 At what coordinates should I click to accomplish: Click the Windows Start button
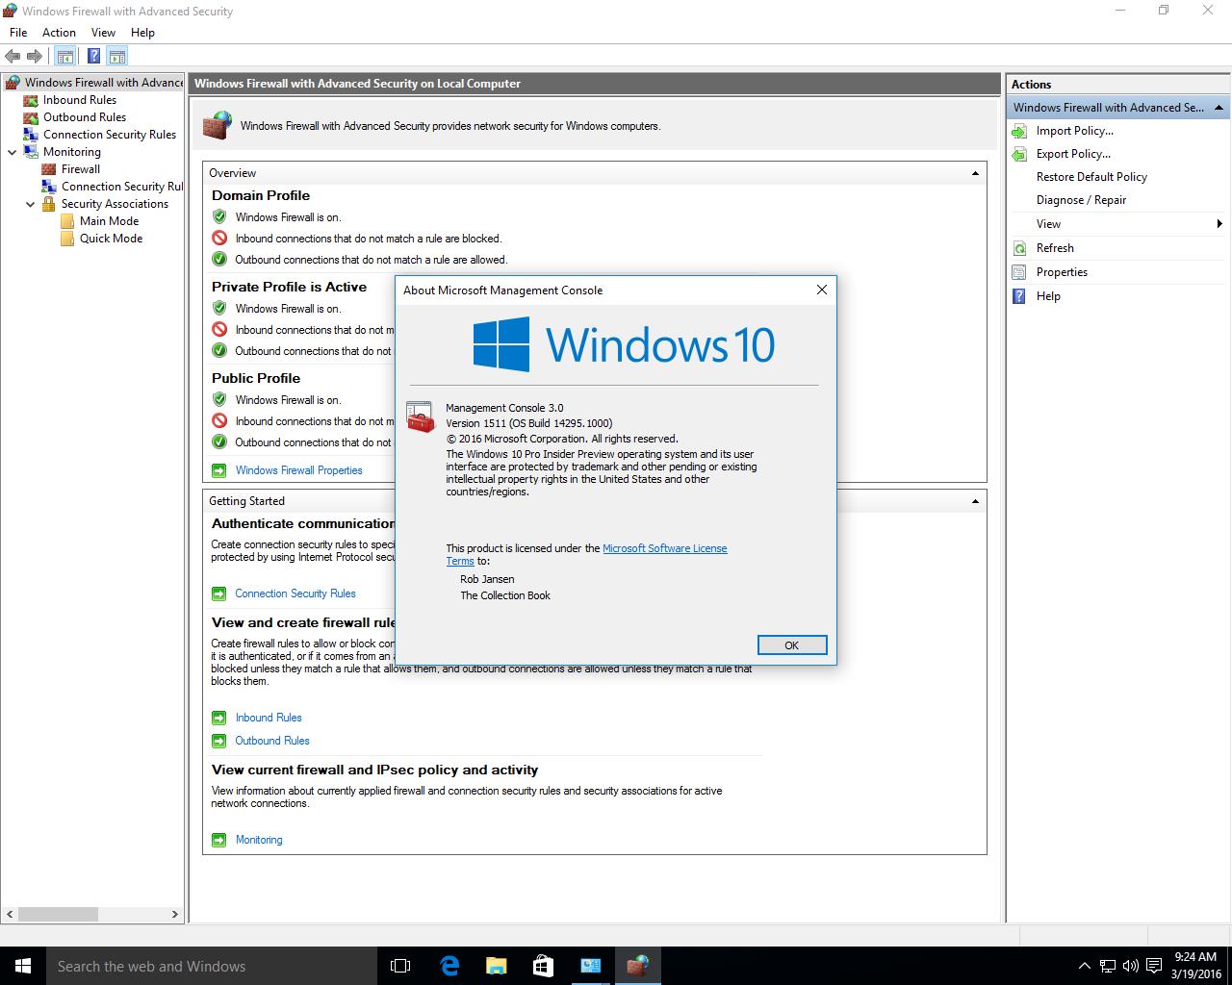click(x=23, y=966)
